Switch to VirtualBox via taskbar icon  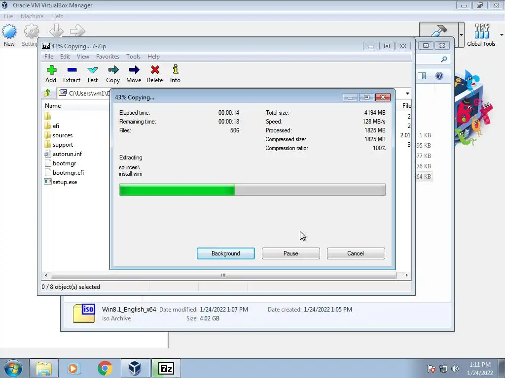point(135,368)
